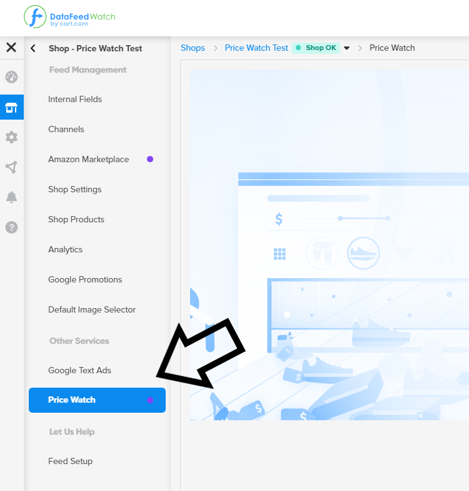The height and width of the screenshot is (491, 469).
Task: Open notifications bell icon
Action: (11, 197)
